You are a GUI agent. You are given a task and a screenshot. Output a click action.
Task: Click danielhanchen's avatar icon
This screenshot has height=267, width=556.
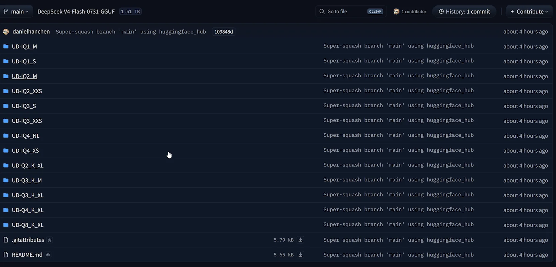6,32
